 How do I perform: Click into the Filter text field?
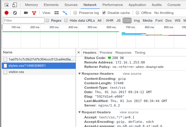(x=24, y=20)
